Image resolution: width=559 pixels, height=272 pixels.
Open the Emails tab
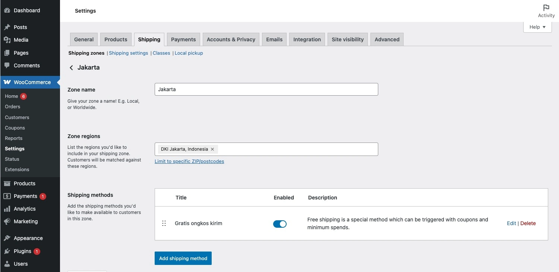274,39
